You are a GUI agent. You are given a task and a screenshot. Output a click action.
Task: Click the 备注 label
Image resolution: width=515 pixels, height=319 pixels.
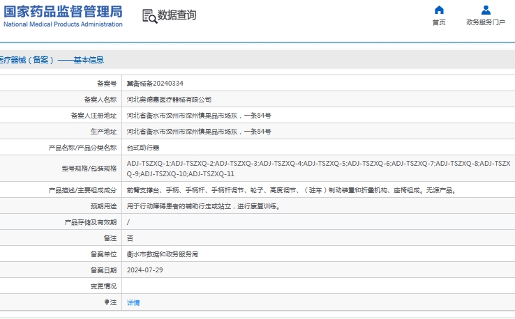point(110,239)
